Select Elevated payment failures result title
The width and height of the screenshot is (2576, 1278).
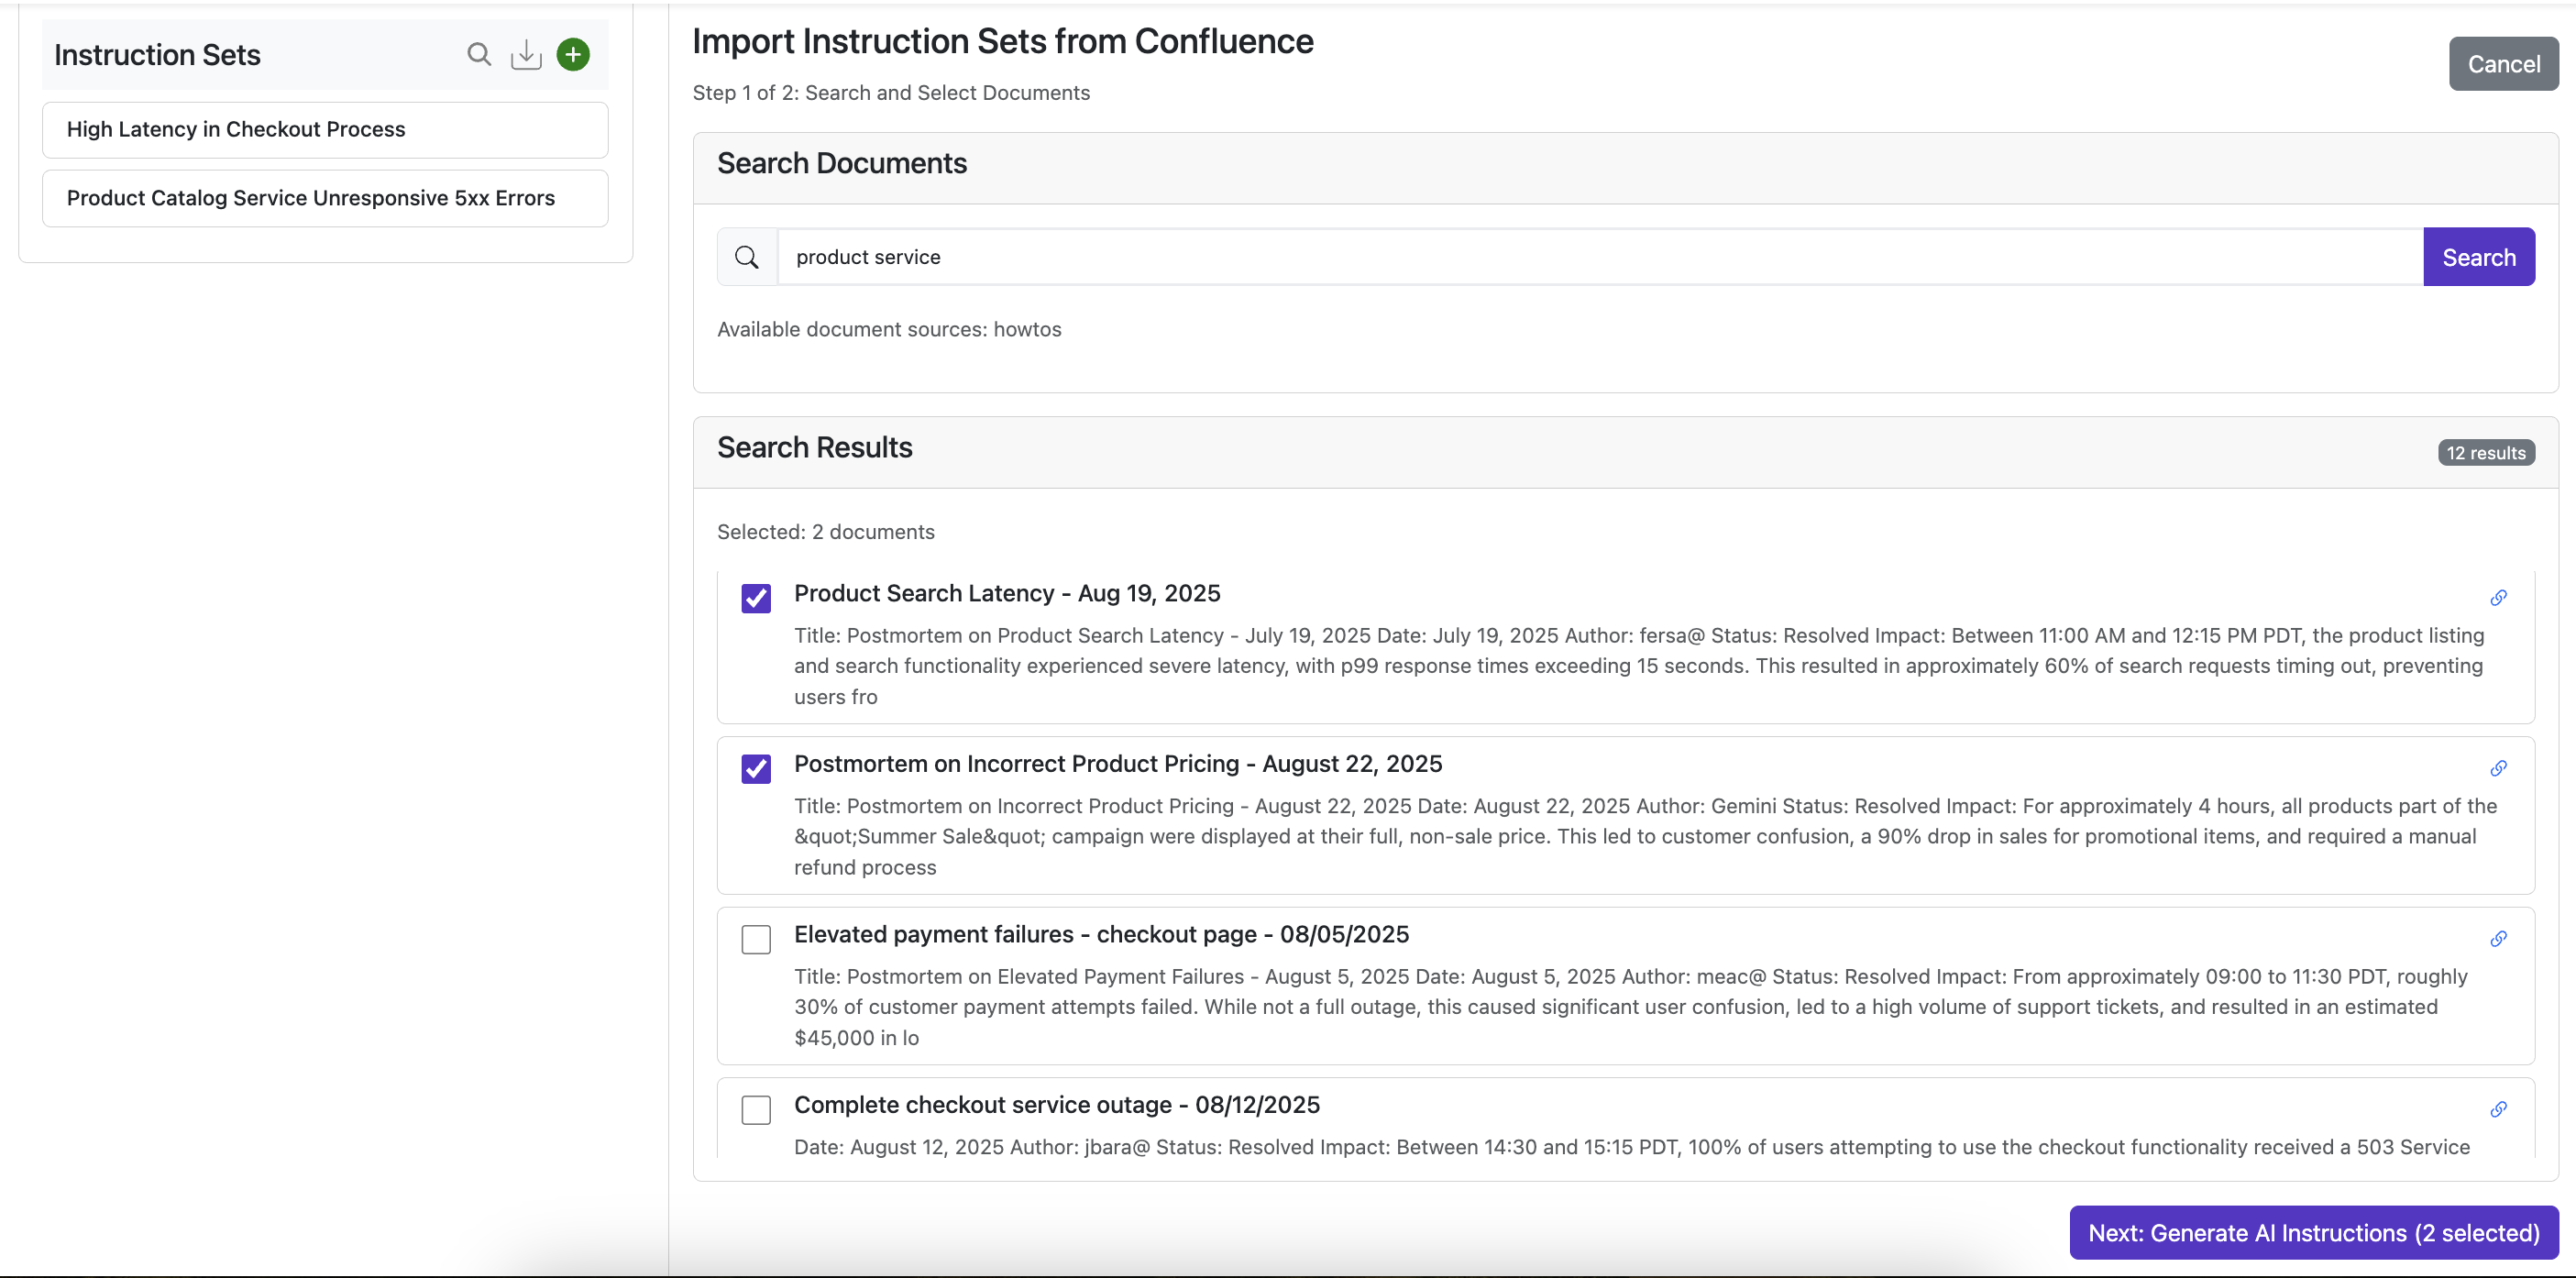click(x=1101, y=934)
